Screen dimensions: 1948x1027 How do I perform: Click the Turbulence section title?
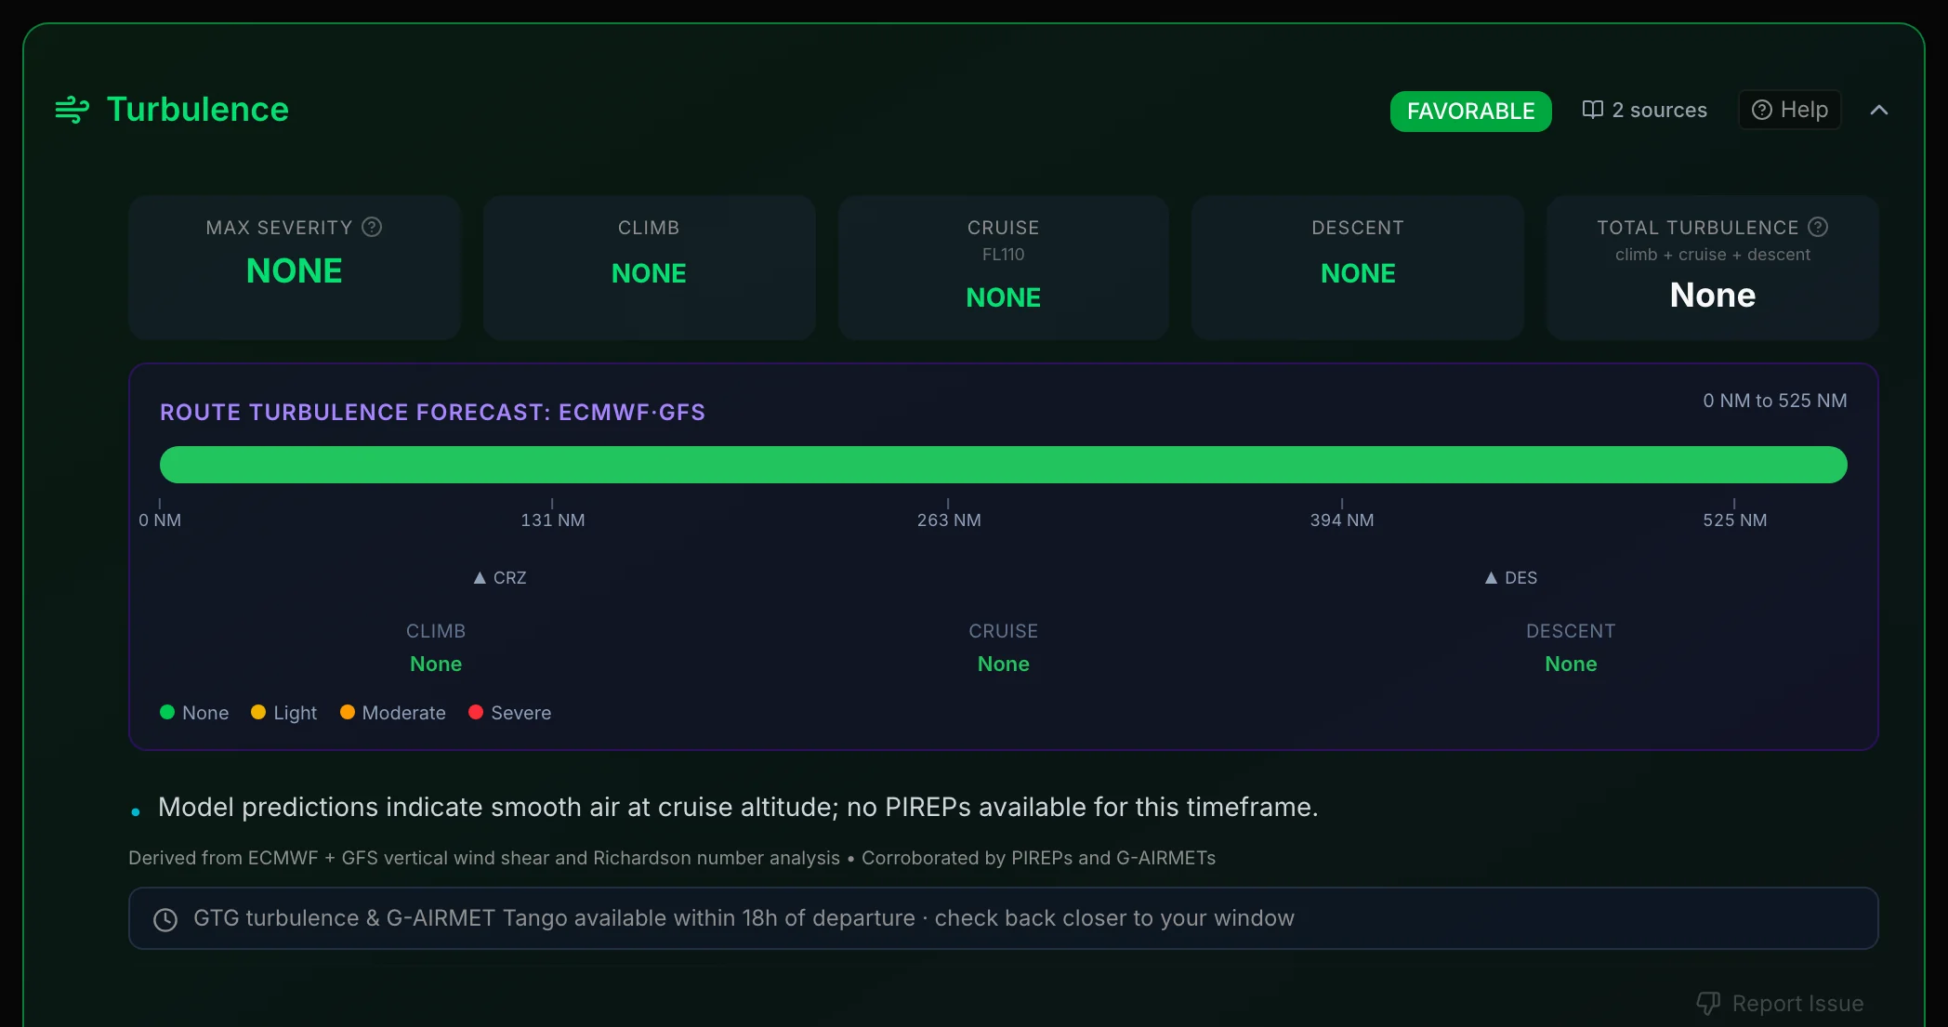tap(198, 110)
